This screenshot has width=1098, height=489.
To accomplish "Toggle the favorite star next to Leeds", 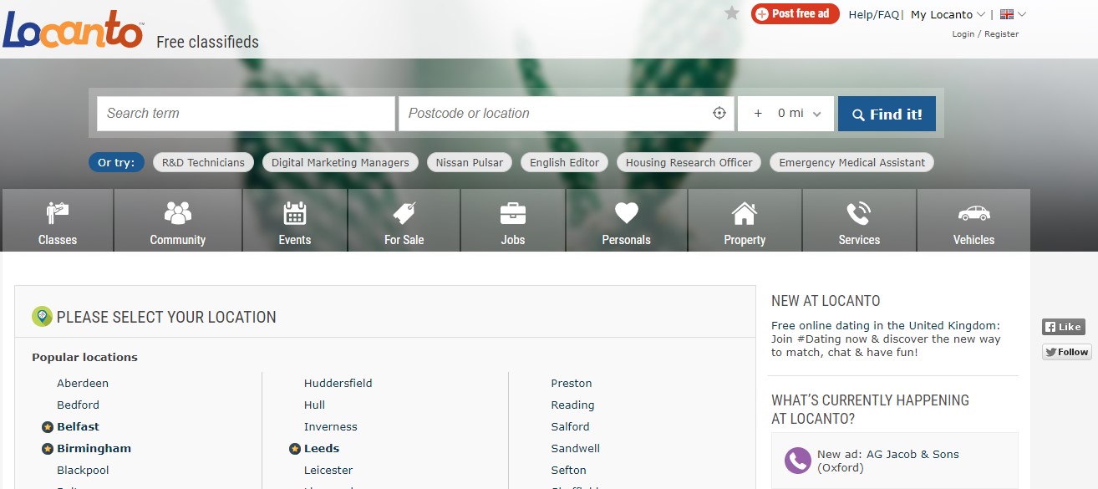I will point(295,449).
